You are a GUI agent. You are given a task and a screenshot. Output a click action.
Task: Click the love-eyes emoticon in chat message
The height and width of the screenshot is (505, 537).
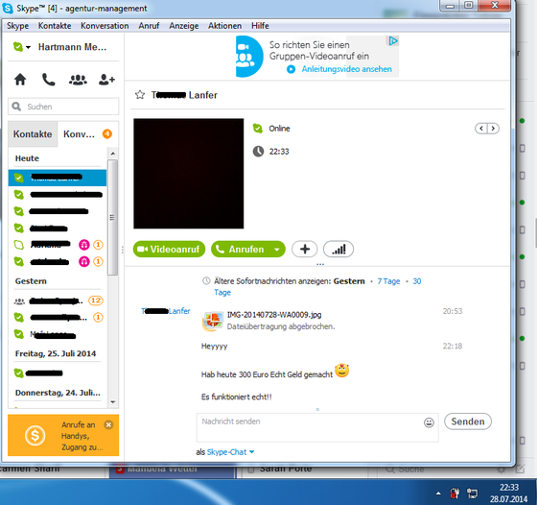pos(341,371)
